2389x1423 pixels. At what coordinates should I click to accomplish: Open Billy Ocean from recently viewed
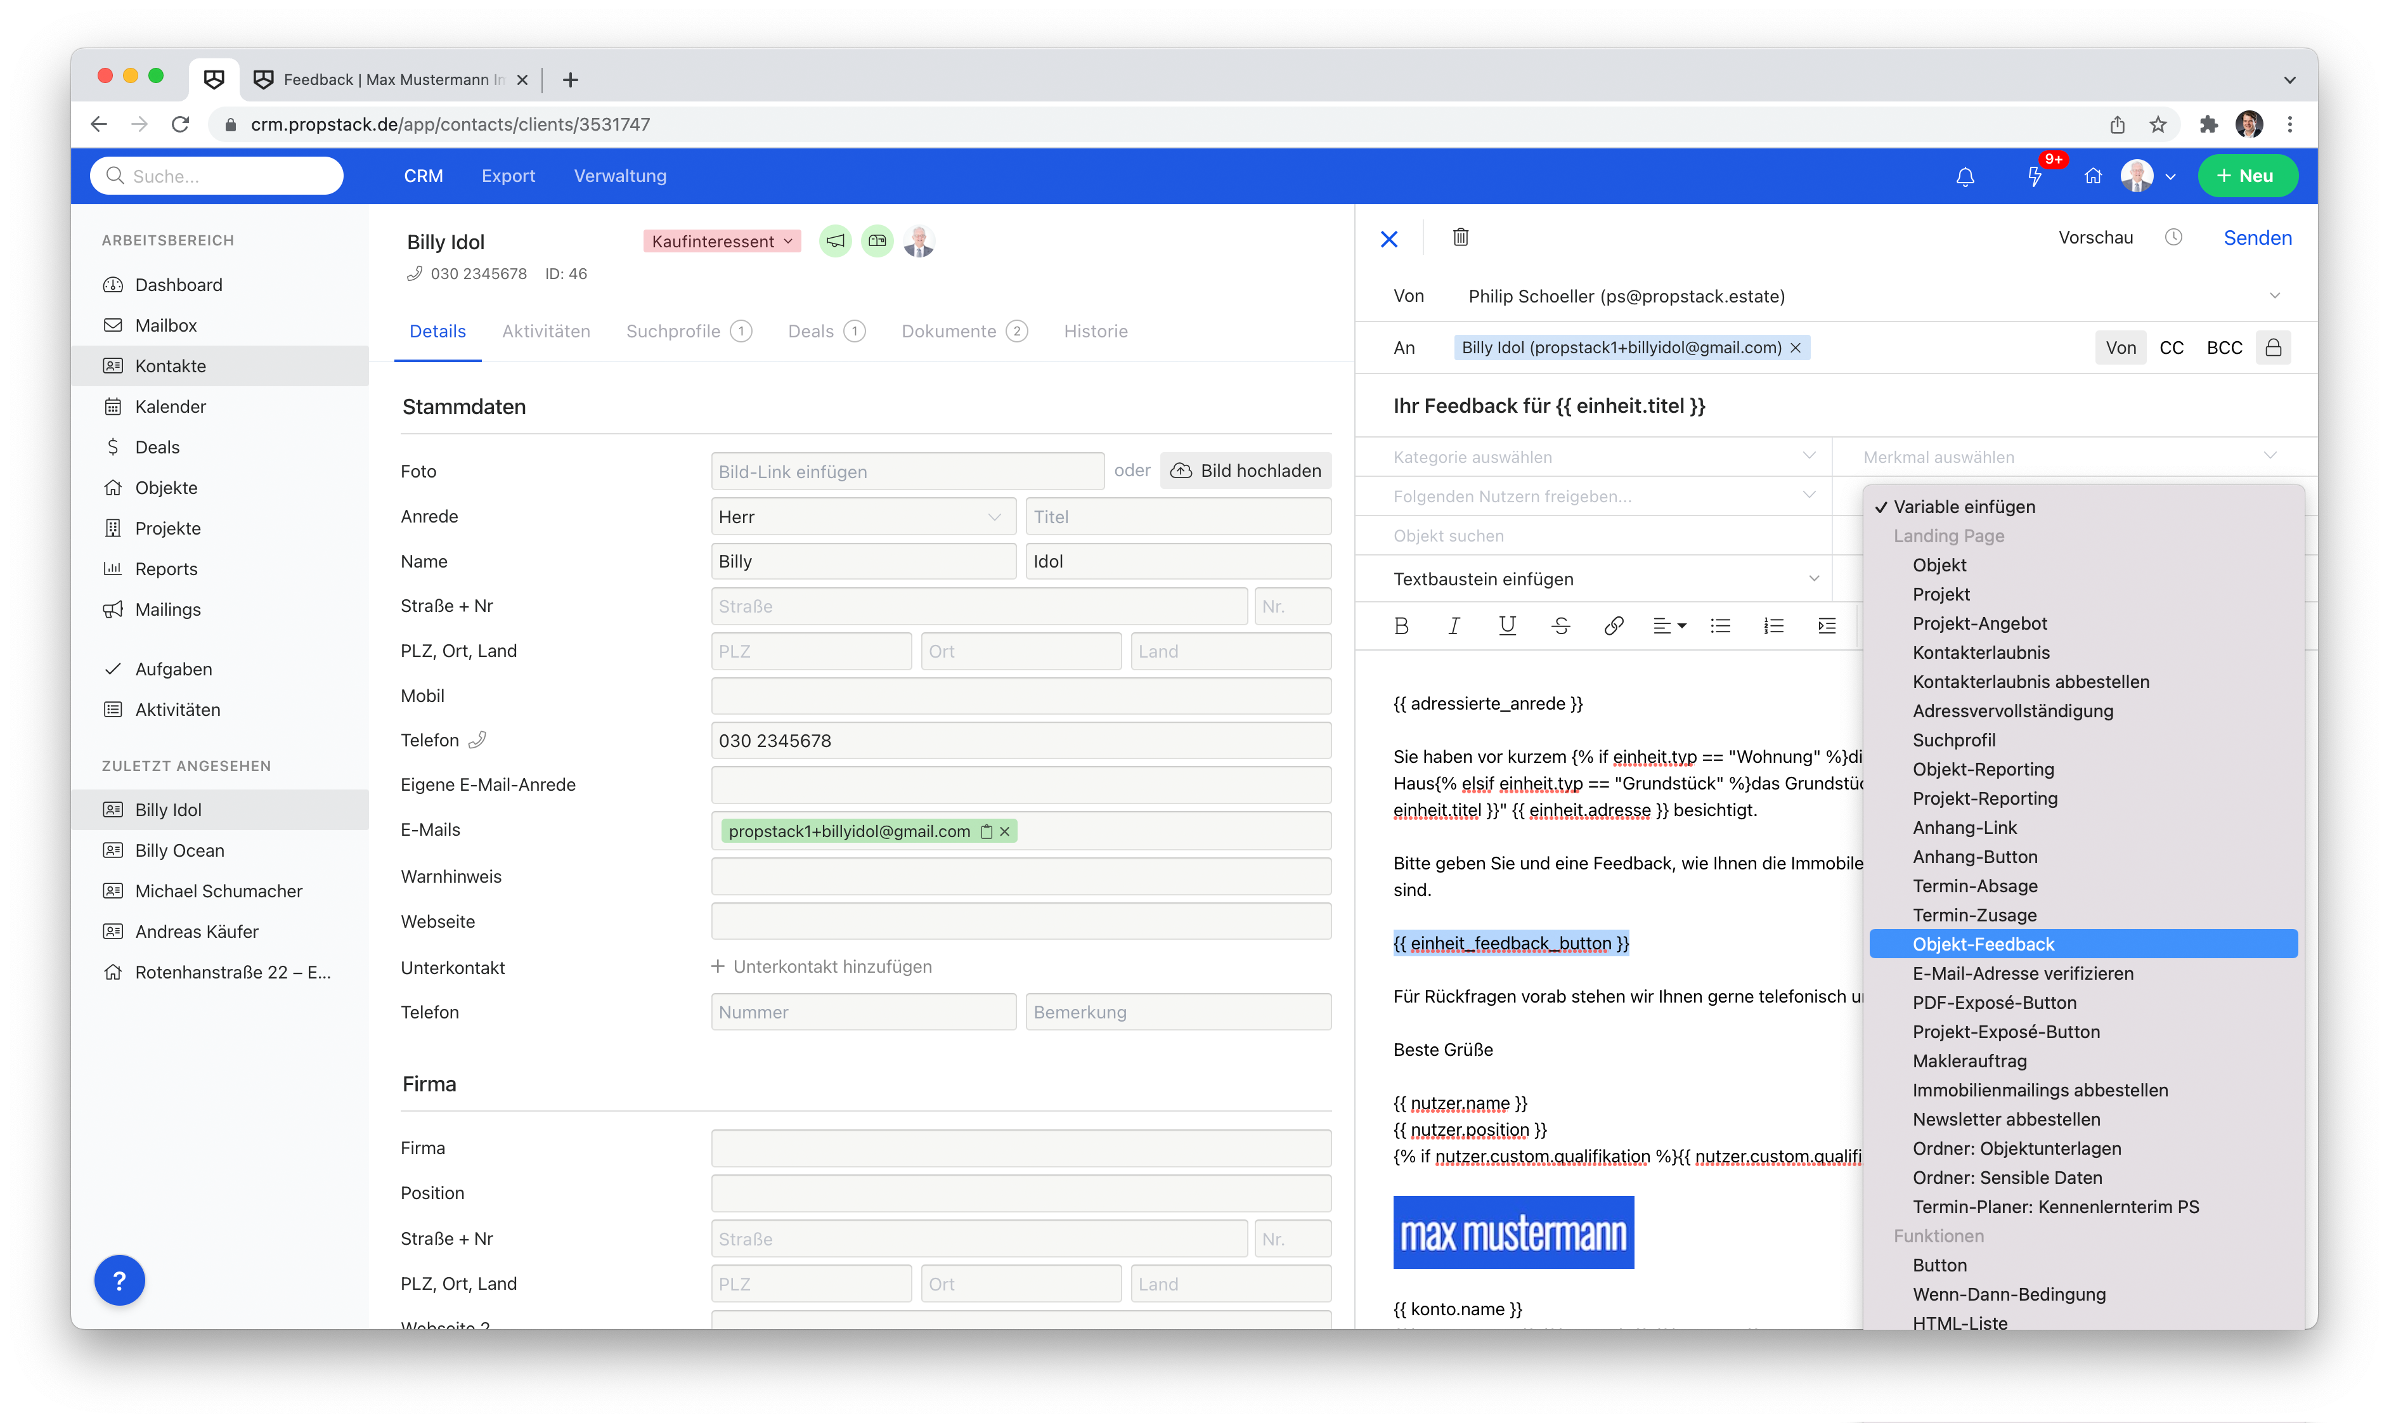179,850
